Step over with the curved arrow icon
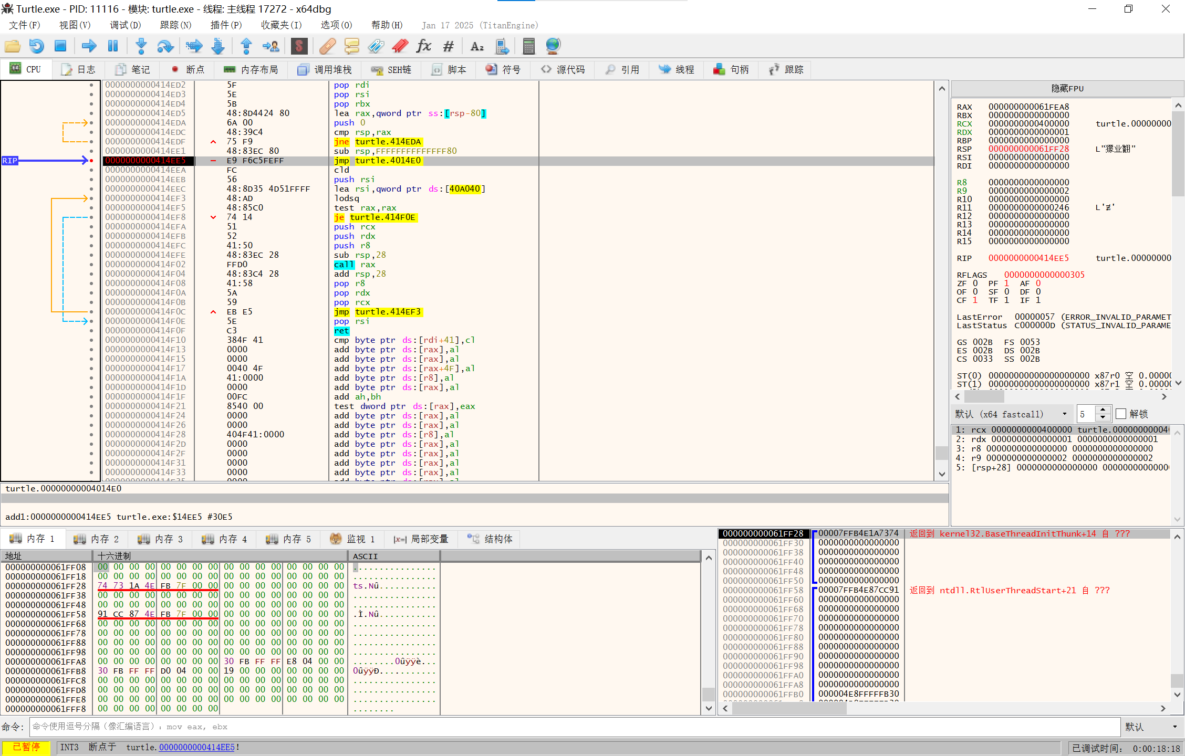 [165, 46]
